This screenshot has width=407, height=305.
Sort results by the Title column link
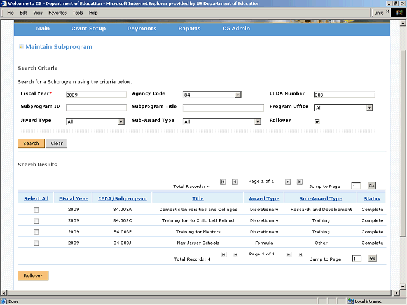click(198, 199)
